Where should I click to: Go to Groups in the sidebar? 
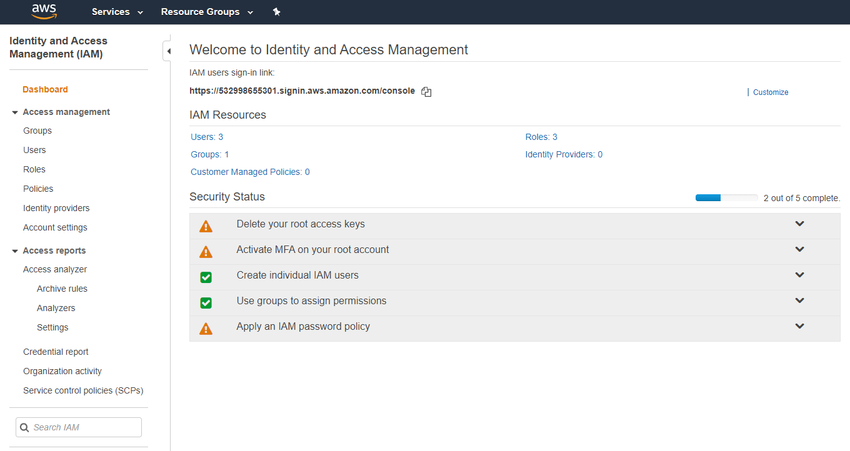(x=37, y=131)
